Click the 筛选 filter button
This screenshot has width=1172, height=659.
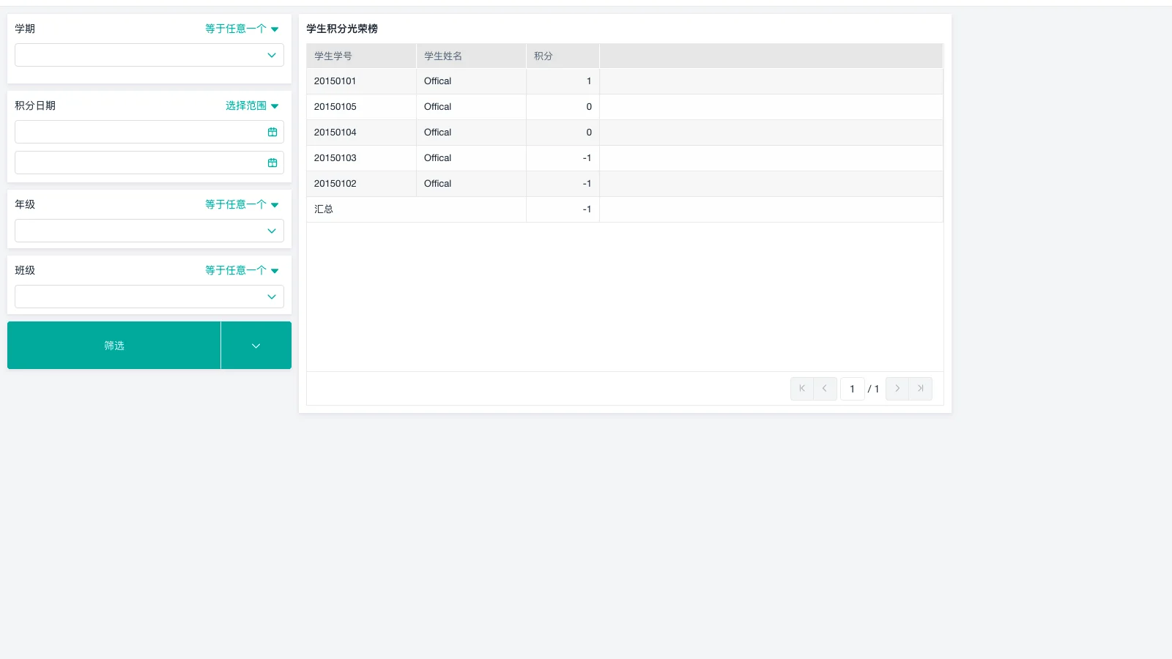(x=114, y=346)
